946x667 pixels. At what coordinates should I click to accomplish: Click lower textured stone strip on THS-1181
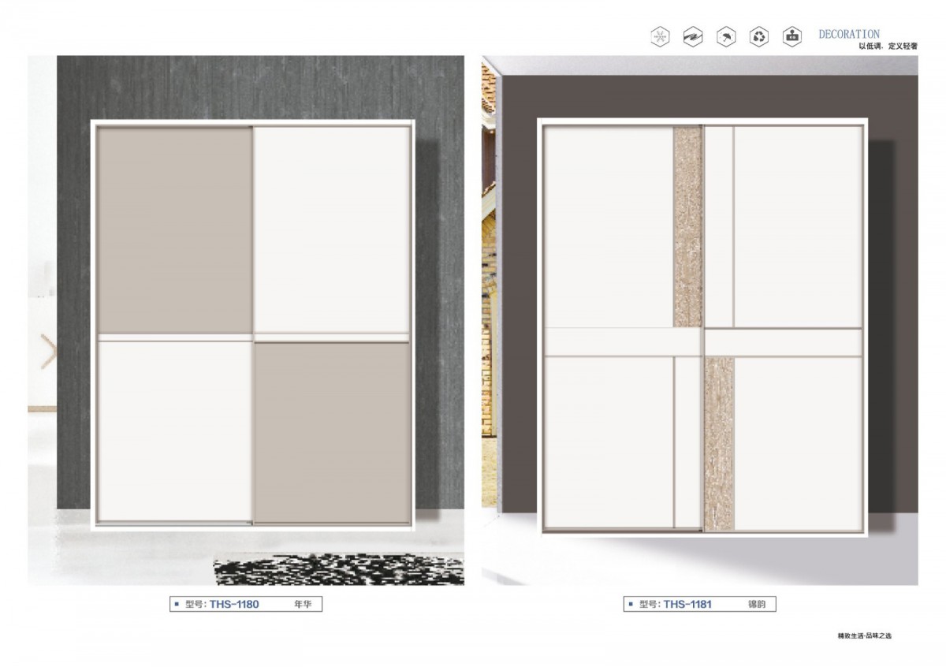tap(718, 443)
